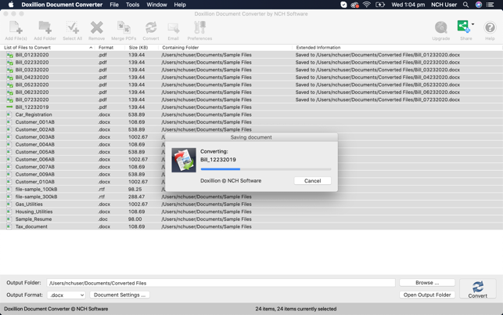Click NCH User in the menu bar
Screen dimensions: 503x315
pos(444,5)
